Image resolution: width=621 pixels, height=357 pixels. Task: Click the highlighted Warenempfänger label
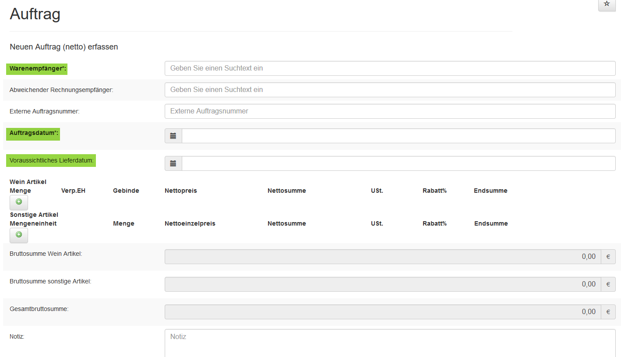[x=37, y=69]
